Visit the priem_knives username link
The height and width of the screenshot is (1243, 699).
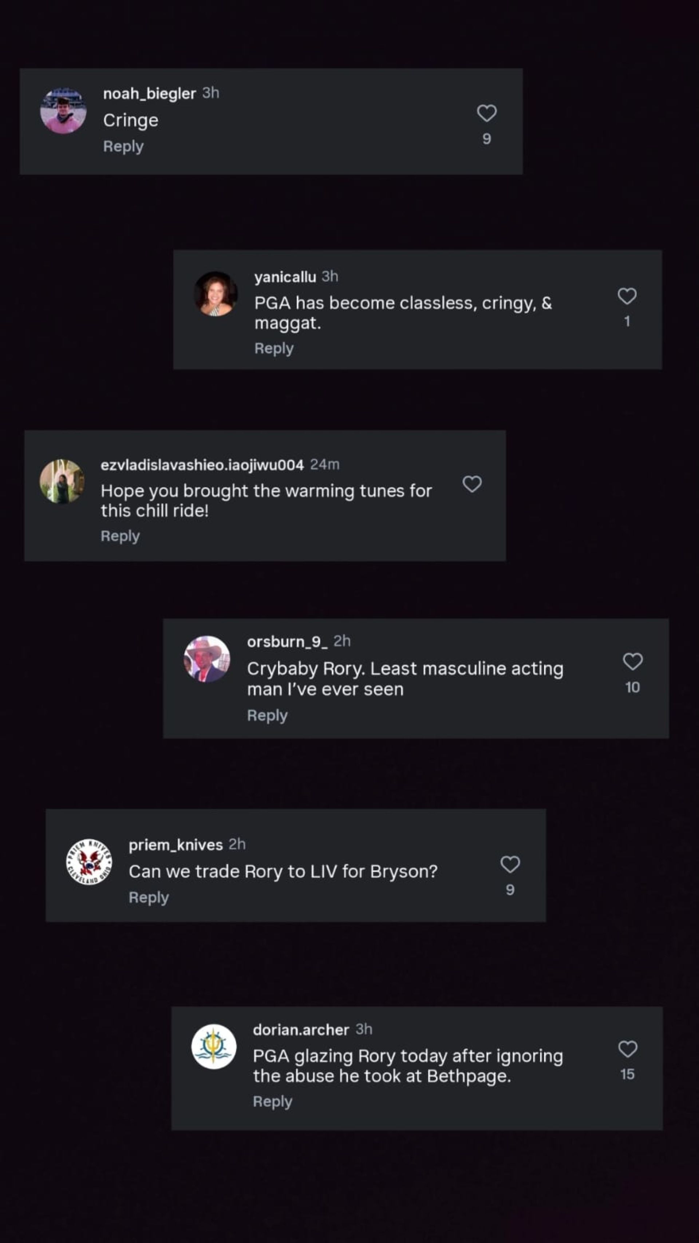coord(175,845)
